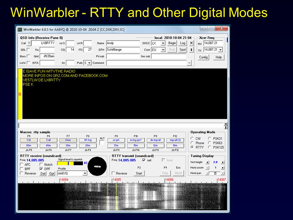Click the 17m band macro button
Screen dimensions: 293x220
coord(116,145)
